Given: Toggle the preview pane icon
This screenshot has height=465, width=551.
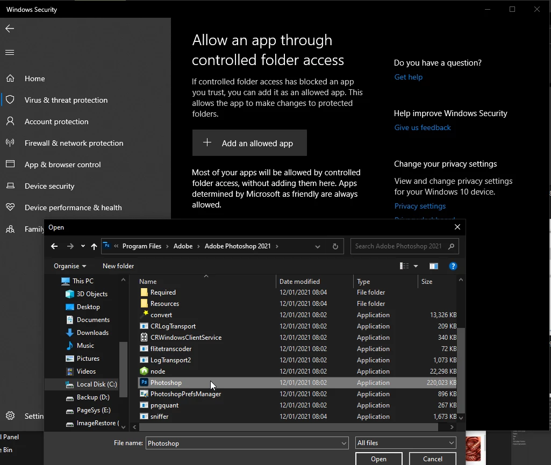Looking at the screenshot, I should [x=434, y=266].
